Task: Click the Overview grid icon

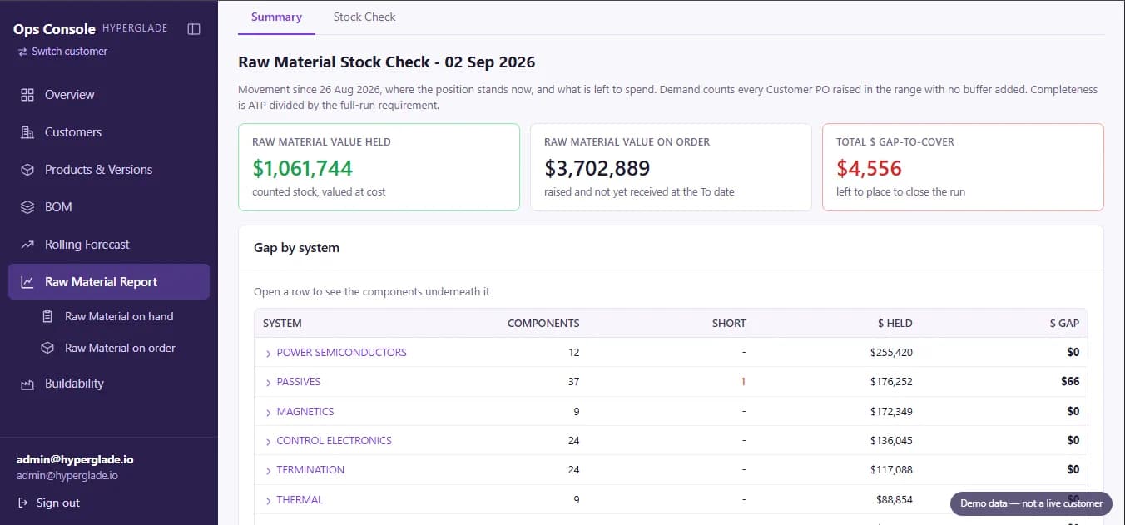Action: [x=27, y=95]
